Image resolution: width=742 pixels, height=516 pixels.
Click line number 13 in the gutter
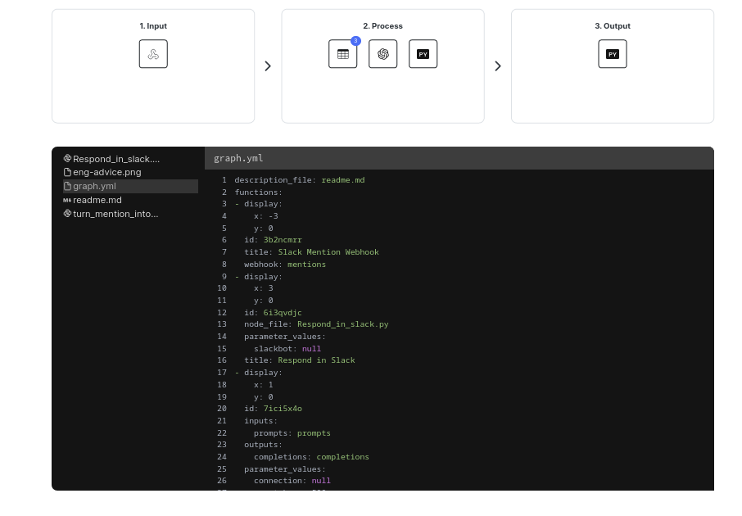(222, 324)
